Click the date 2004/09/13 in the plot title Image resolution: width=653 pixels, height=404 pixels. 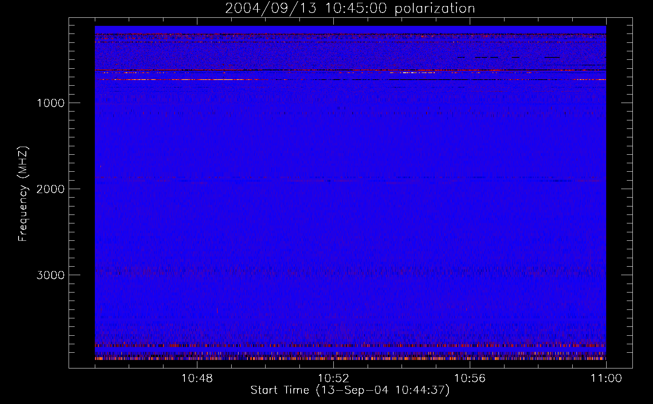click(x=270, y=8)
